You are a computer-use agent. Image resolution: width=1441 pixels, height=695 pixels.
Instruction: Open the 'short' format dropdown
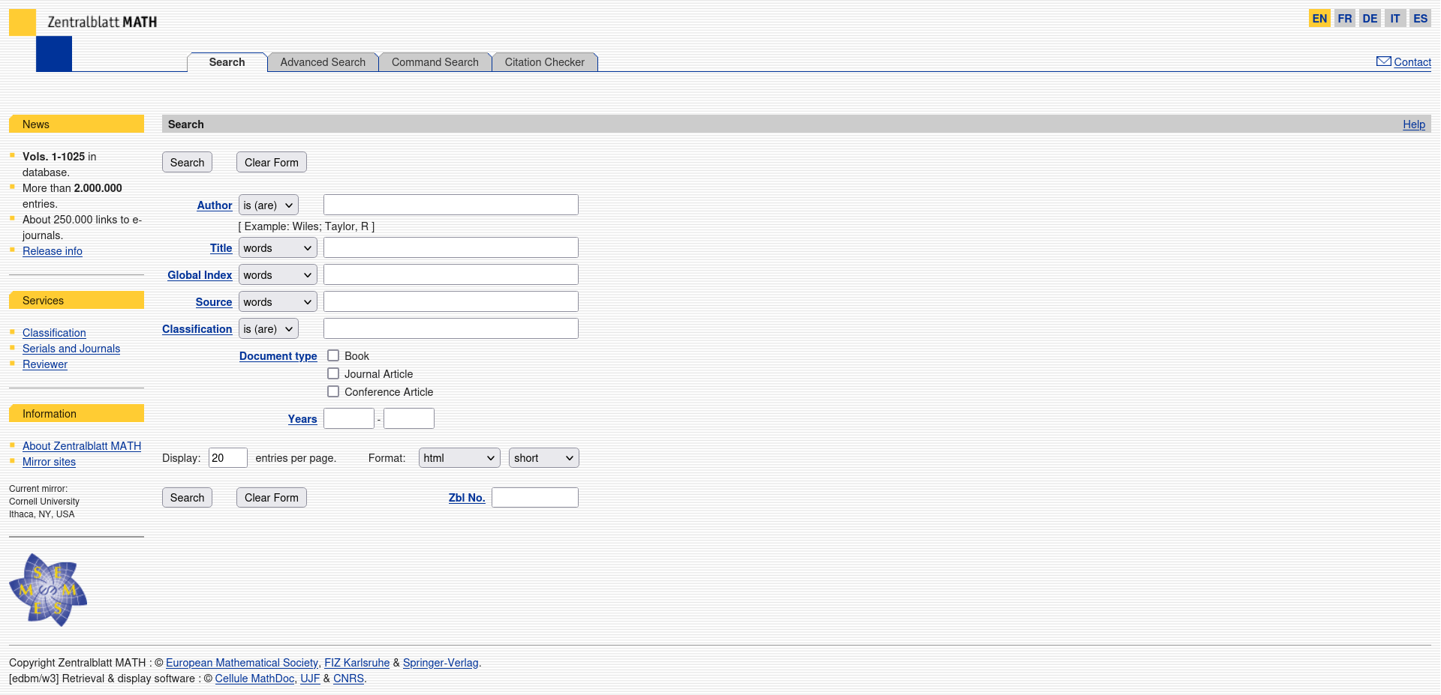click(x=544, y=457)
